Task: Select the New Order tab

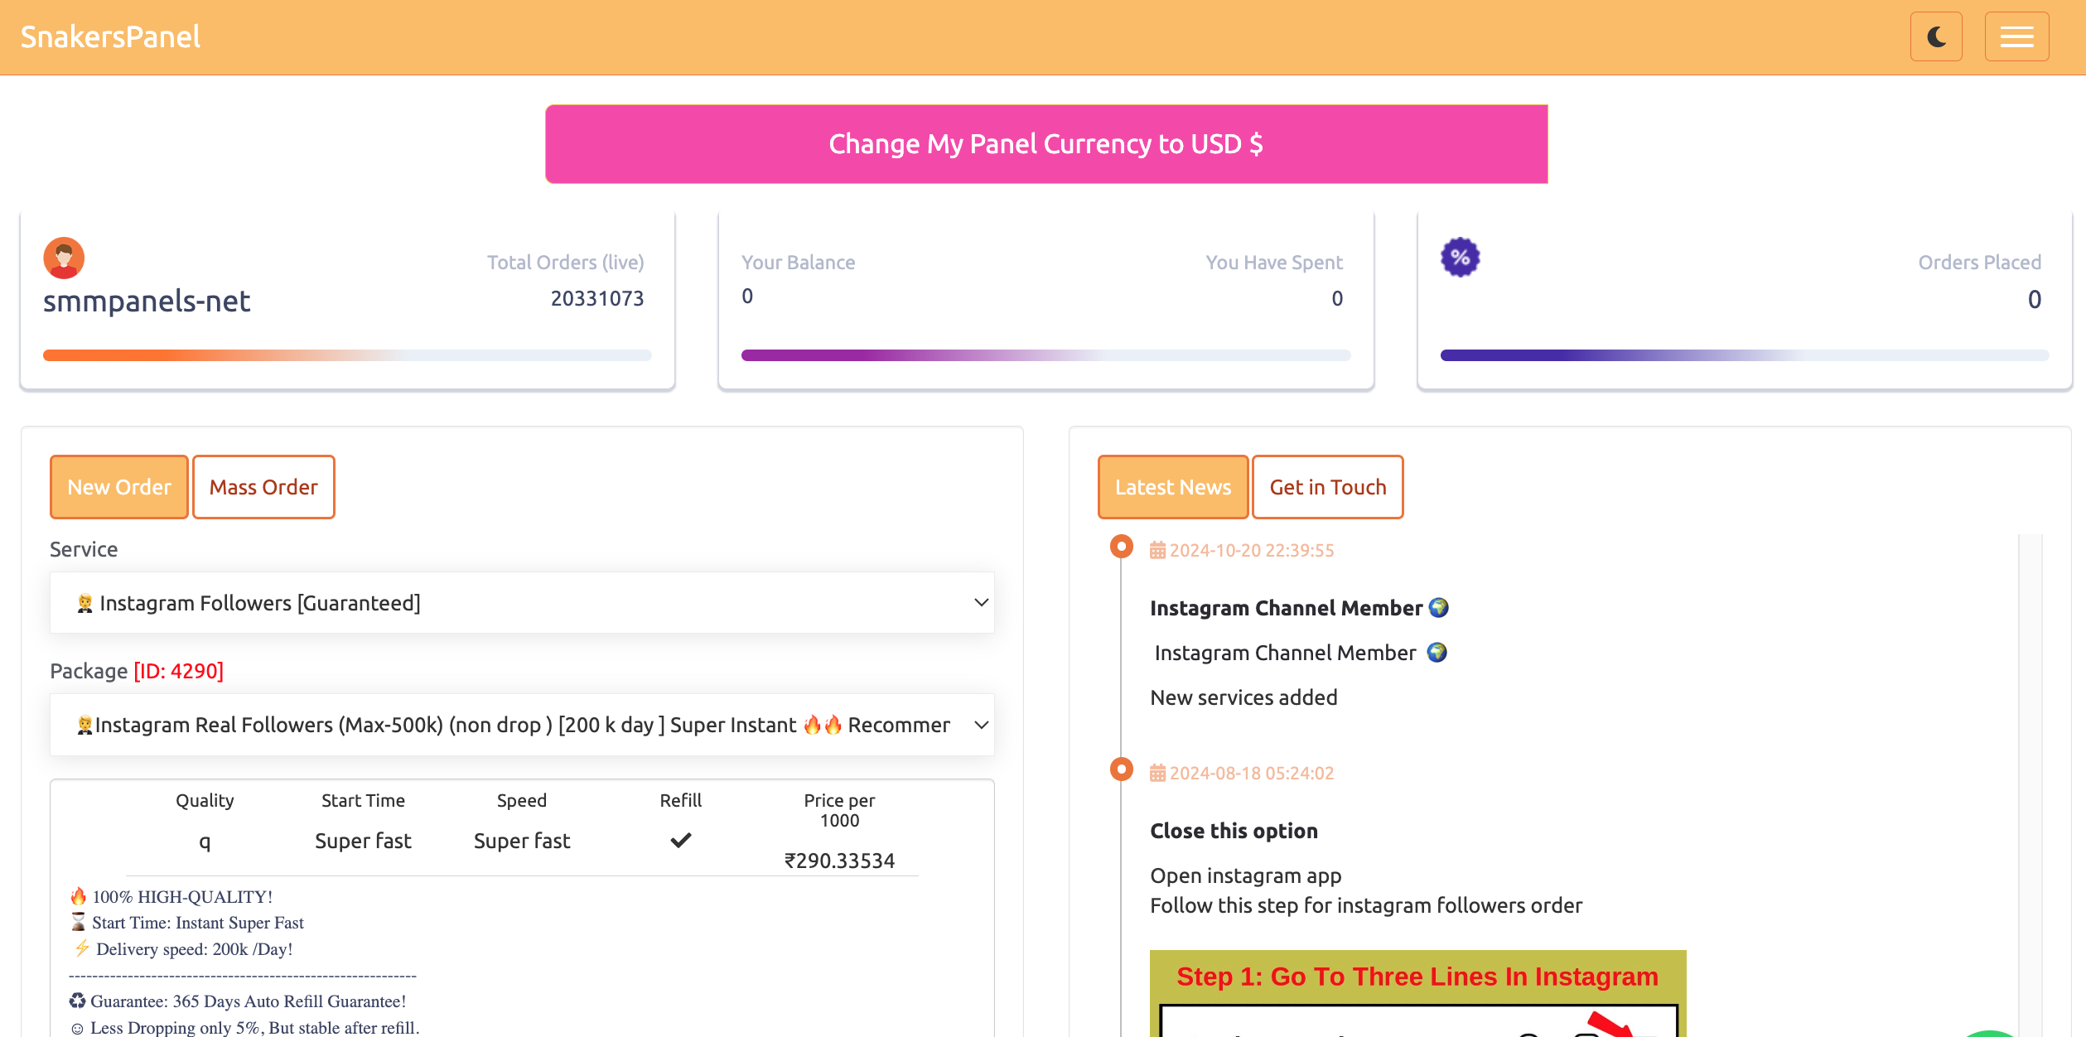Action: (119, 487)
